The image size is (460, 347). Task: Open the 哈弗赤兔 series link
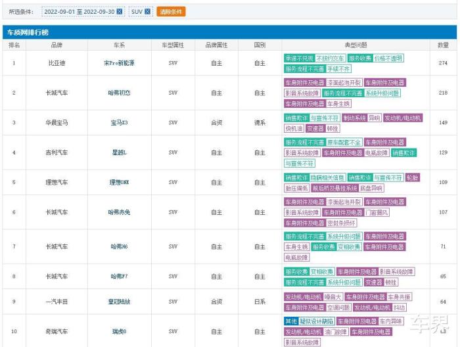pos(119,212)
